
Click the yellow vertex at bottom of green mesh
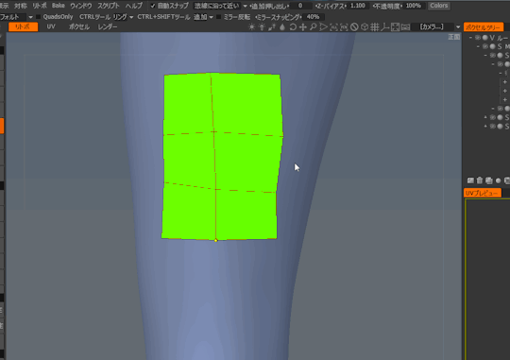pos(215,240)
